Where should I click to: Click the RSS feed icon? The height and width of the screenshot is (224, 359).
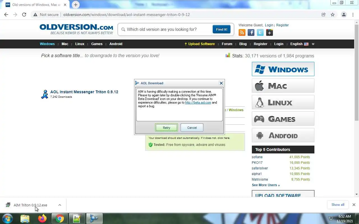[x=242, y=33]
